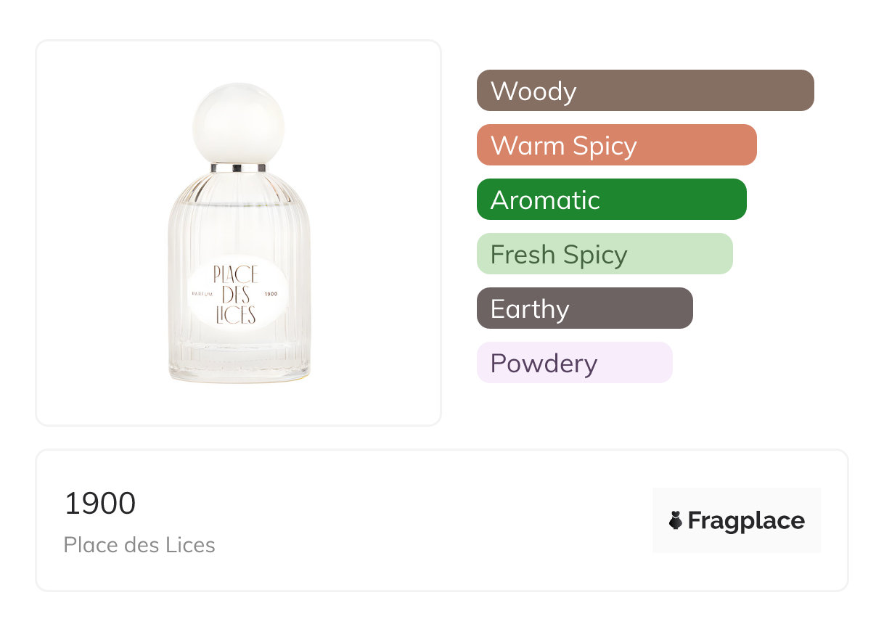Click the Earthy accord bar
The height and width of the screenshot is (627, 884).
click(584, 308)
